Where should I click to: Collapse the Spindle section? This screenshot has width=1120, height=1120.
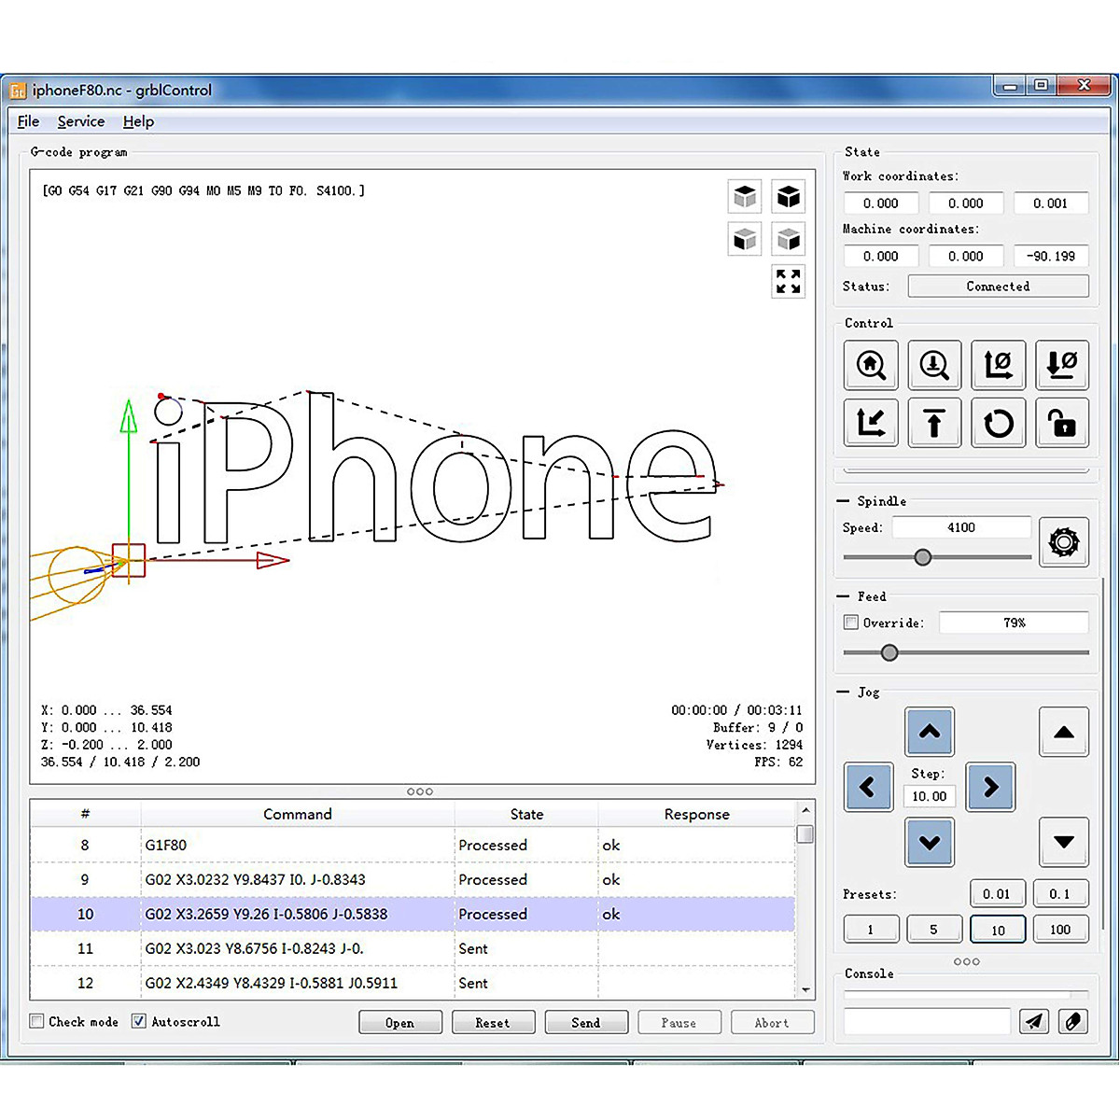point(844,501)
